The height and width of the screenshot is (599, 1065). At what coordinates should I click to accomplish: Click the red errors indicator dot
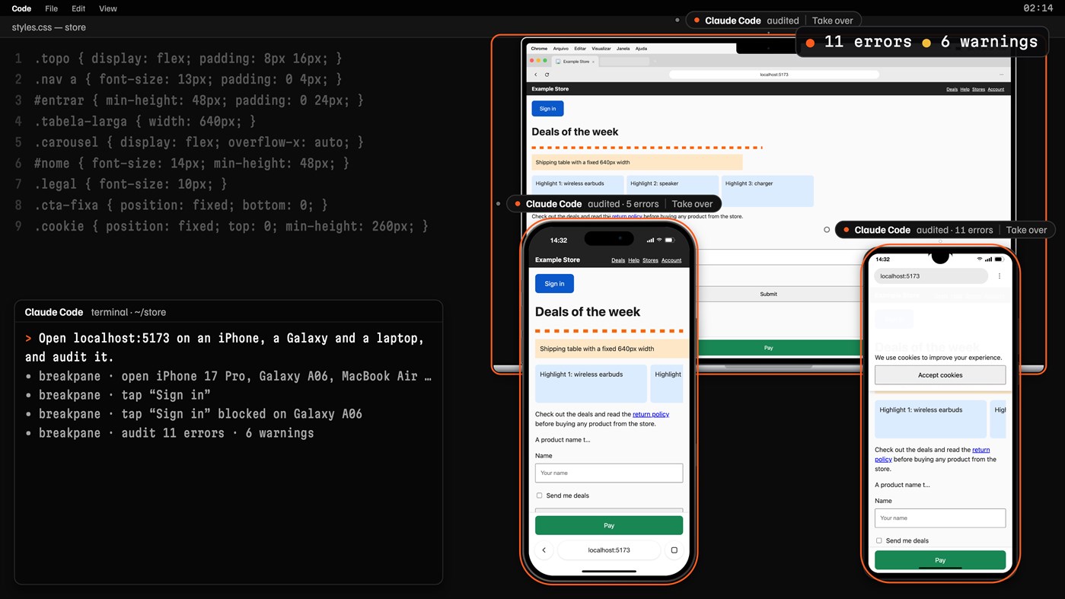click(810, 43)
